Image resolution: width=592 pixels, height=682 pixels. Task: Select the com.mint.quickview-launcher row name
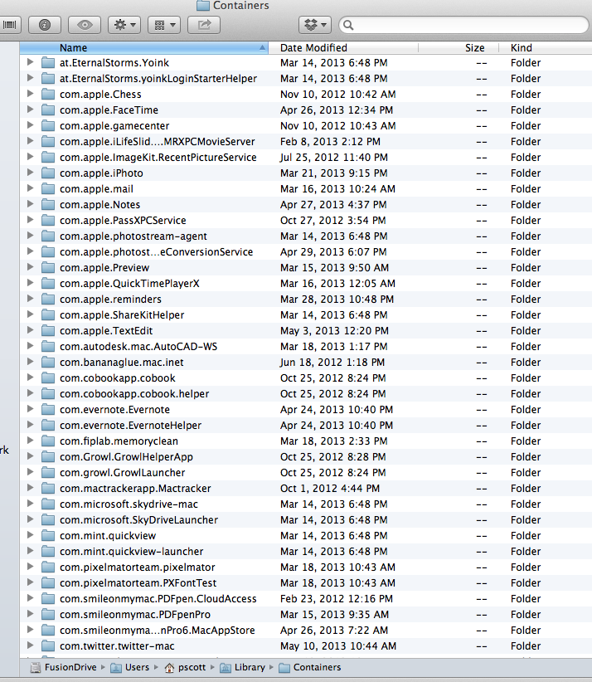131,552
